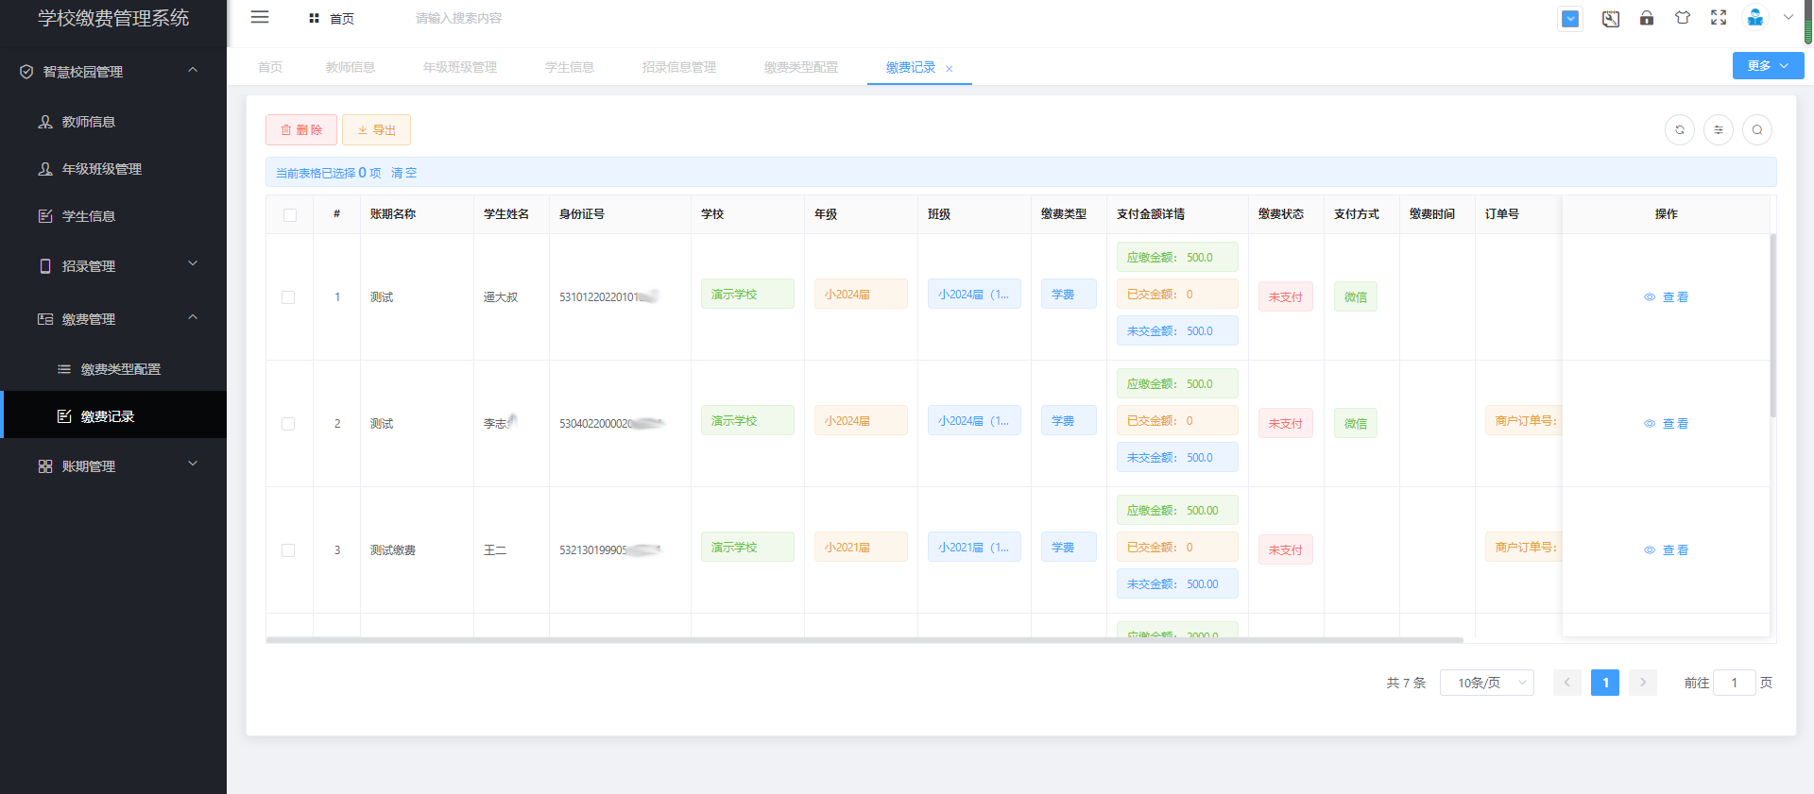The image size is (1814, 794).
Task: Select the header select-all checkbox
Action: (290, 215)
